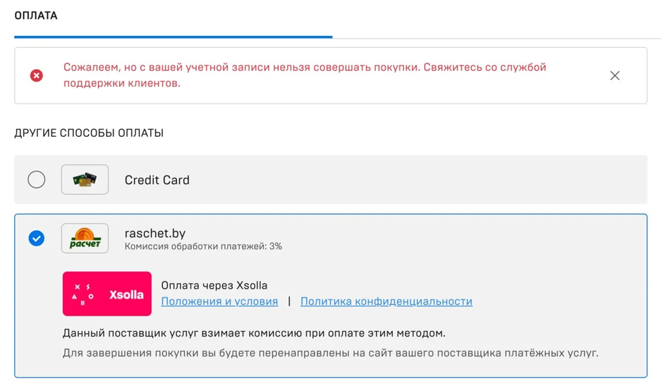This screenshot has height=386, width=661.
Task: Dismiss the error notification banner
Action: [614, 76]
